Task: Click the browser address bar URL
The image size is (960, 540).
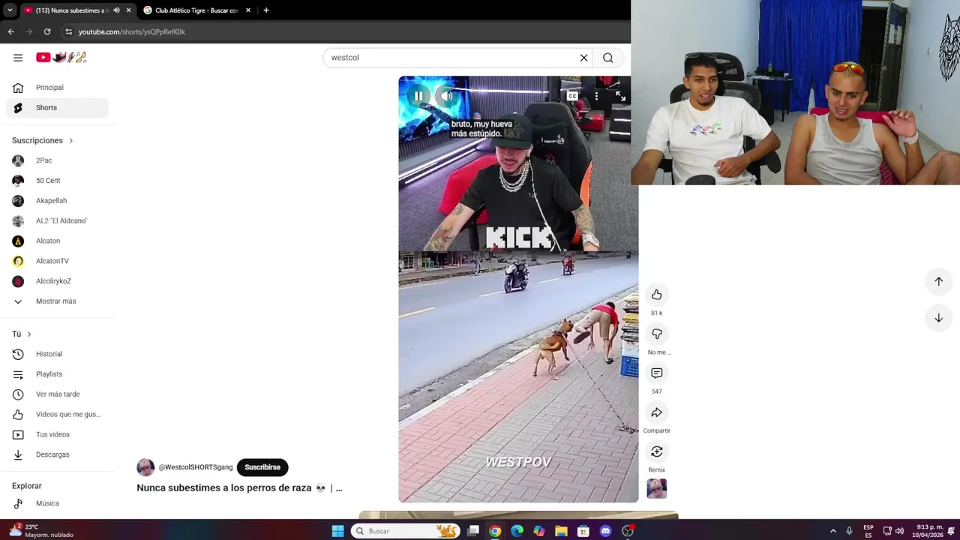Action: tap(132, 31)
